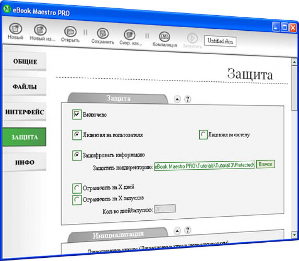Click the Инициализация section header tab

[x=118, y=235]
